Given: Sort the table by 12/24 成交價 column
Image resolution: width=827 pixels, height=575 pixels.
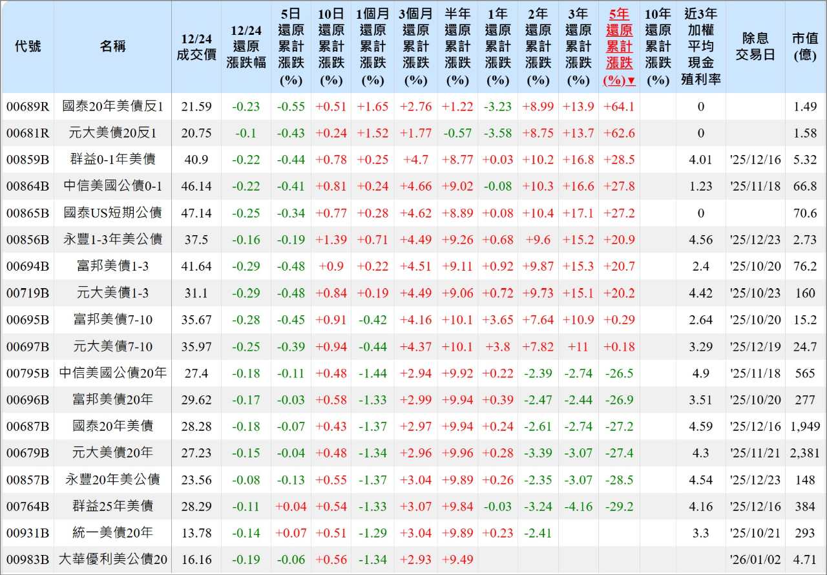Looking at the screenshot, I should click(x=196, y=47).
